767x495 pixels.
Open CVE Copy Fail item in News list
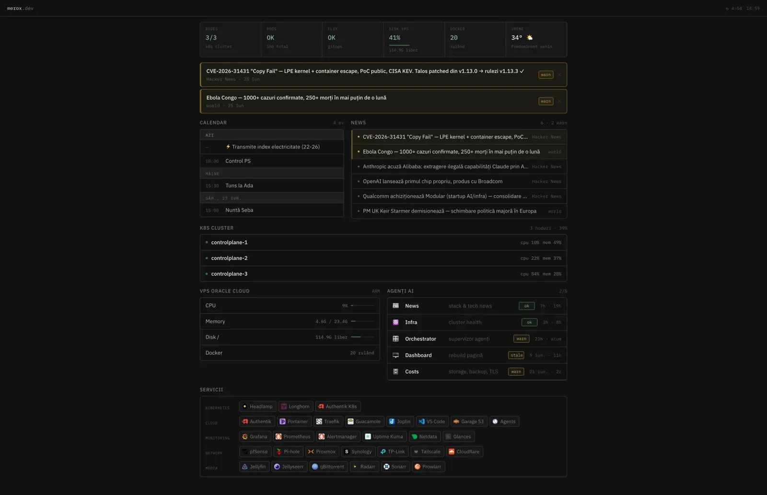pyautogui.click(x=459, y=137)
